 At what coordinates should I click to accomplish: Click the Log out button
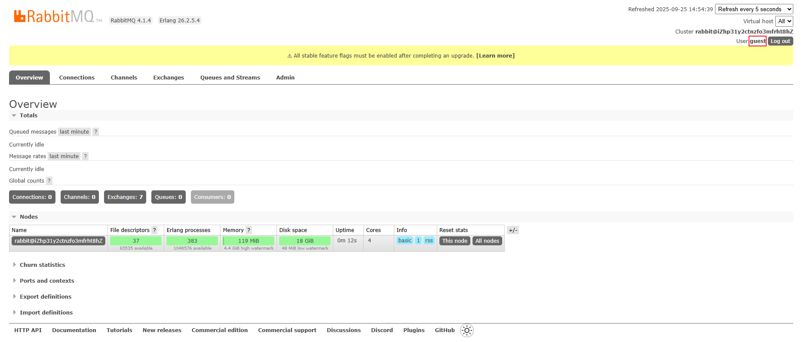(x=780, y=41)
